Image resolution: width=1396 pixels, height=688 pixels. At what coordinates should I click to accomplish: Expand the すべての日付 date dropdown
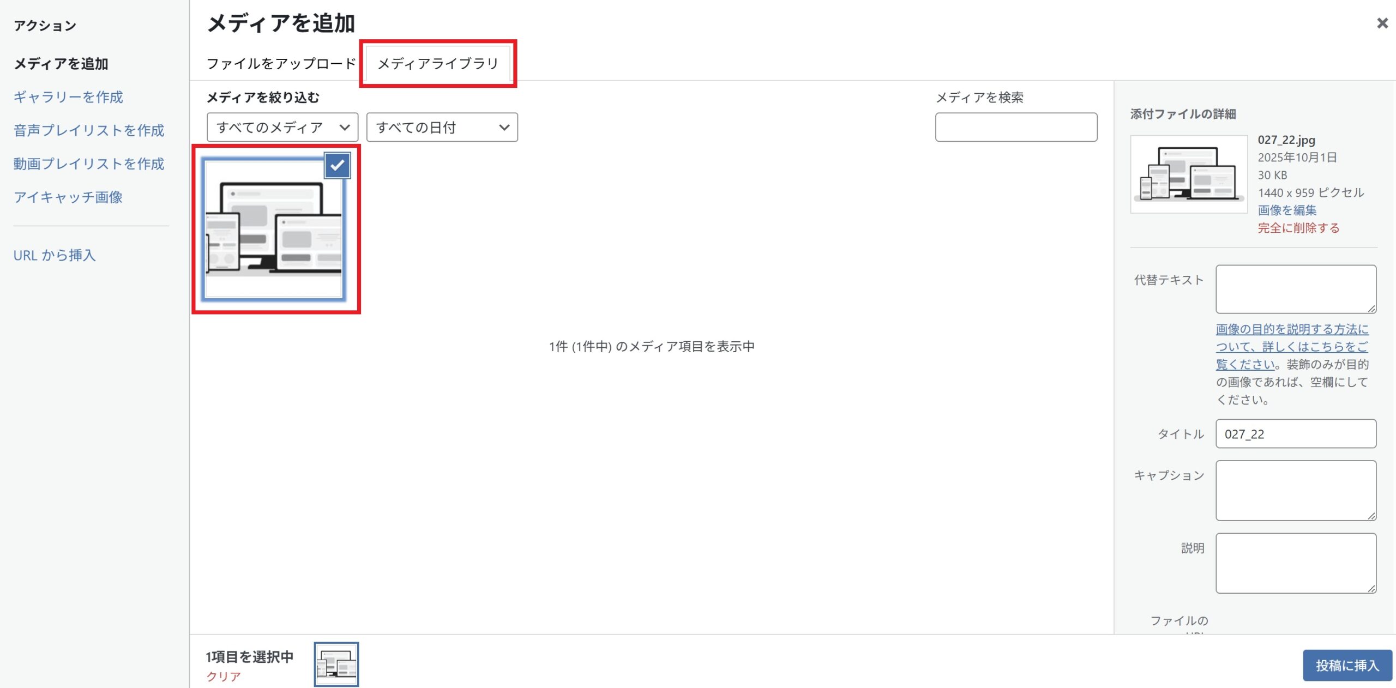pyautogui.click(x=442, y=128)
